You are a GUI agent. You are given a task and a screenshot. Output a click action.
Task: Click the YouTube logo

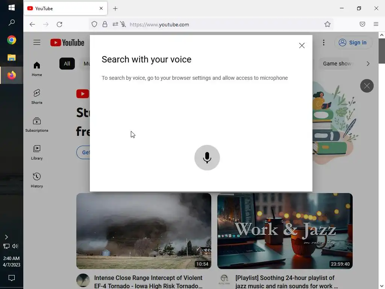(x=67, y=43)
